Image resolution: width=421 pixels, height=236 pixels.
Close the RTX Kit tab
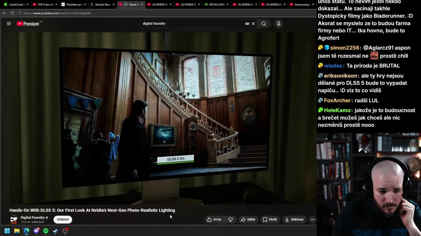(x=227, y=5)
